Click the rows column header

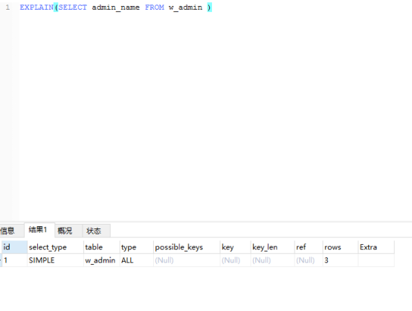341,247
